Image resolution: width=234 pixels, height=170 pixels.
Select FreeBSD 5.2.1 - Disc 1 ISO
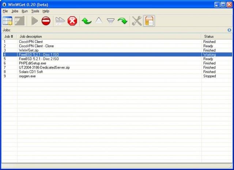click(x=39, y=55)
